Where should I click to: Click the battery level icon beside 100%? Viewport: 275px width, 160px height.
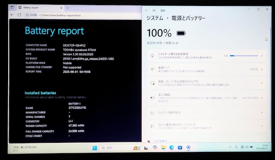181,33
